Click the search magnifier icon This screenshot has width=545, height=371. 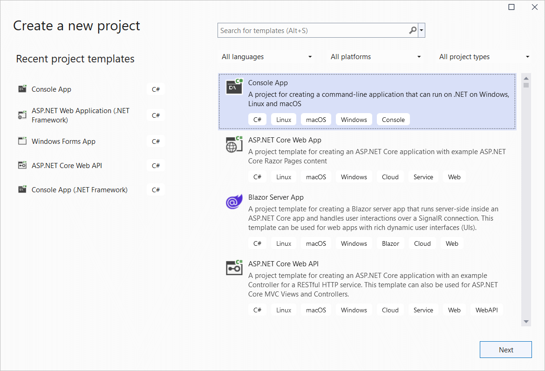[412, 31]
